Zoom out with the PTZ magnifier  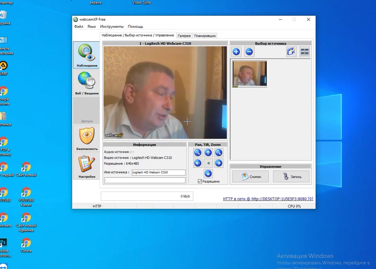pos(198,152)
